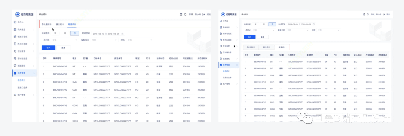Click clipboard icon beside bell in left screenshot
The image size is (404, 136).
181,15
